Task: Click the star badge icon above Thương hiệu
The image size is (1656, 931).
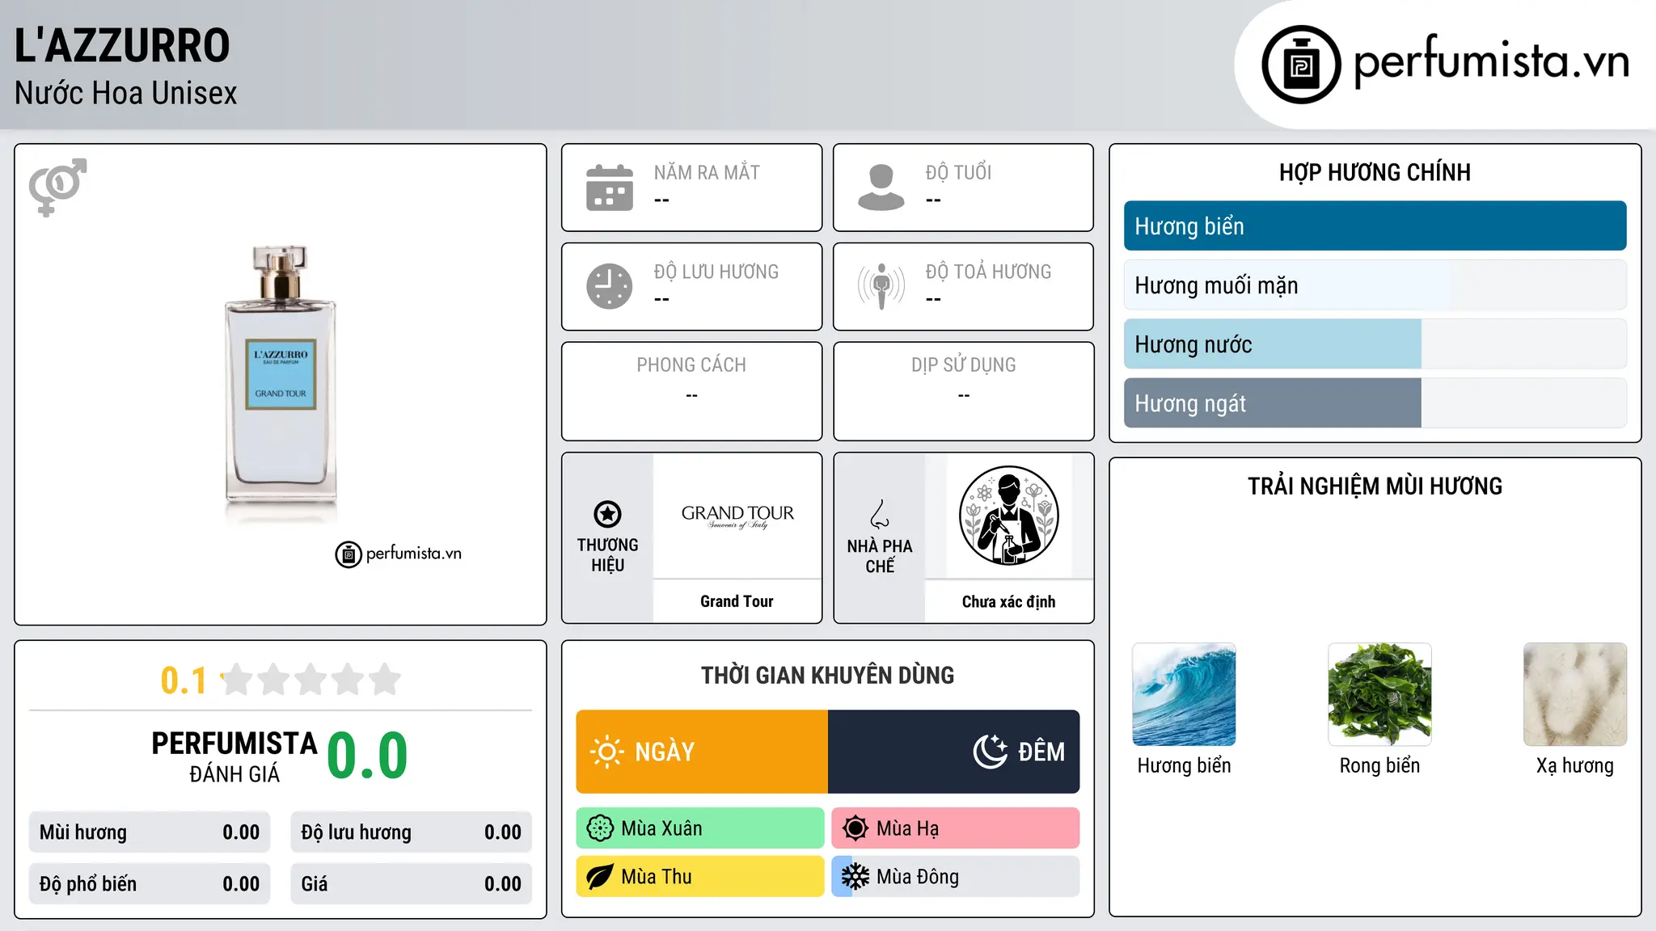Action: point(607,514)
